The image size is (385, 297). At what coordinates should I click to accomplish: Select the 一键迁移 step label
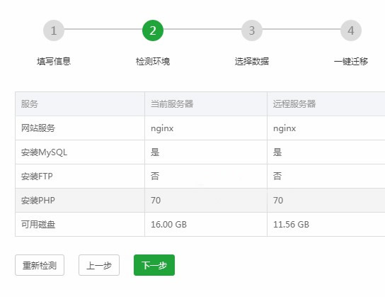pos(351,61)
